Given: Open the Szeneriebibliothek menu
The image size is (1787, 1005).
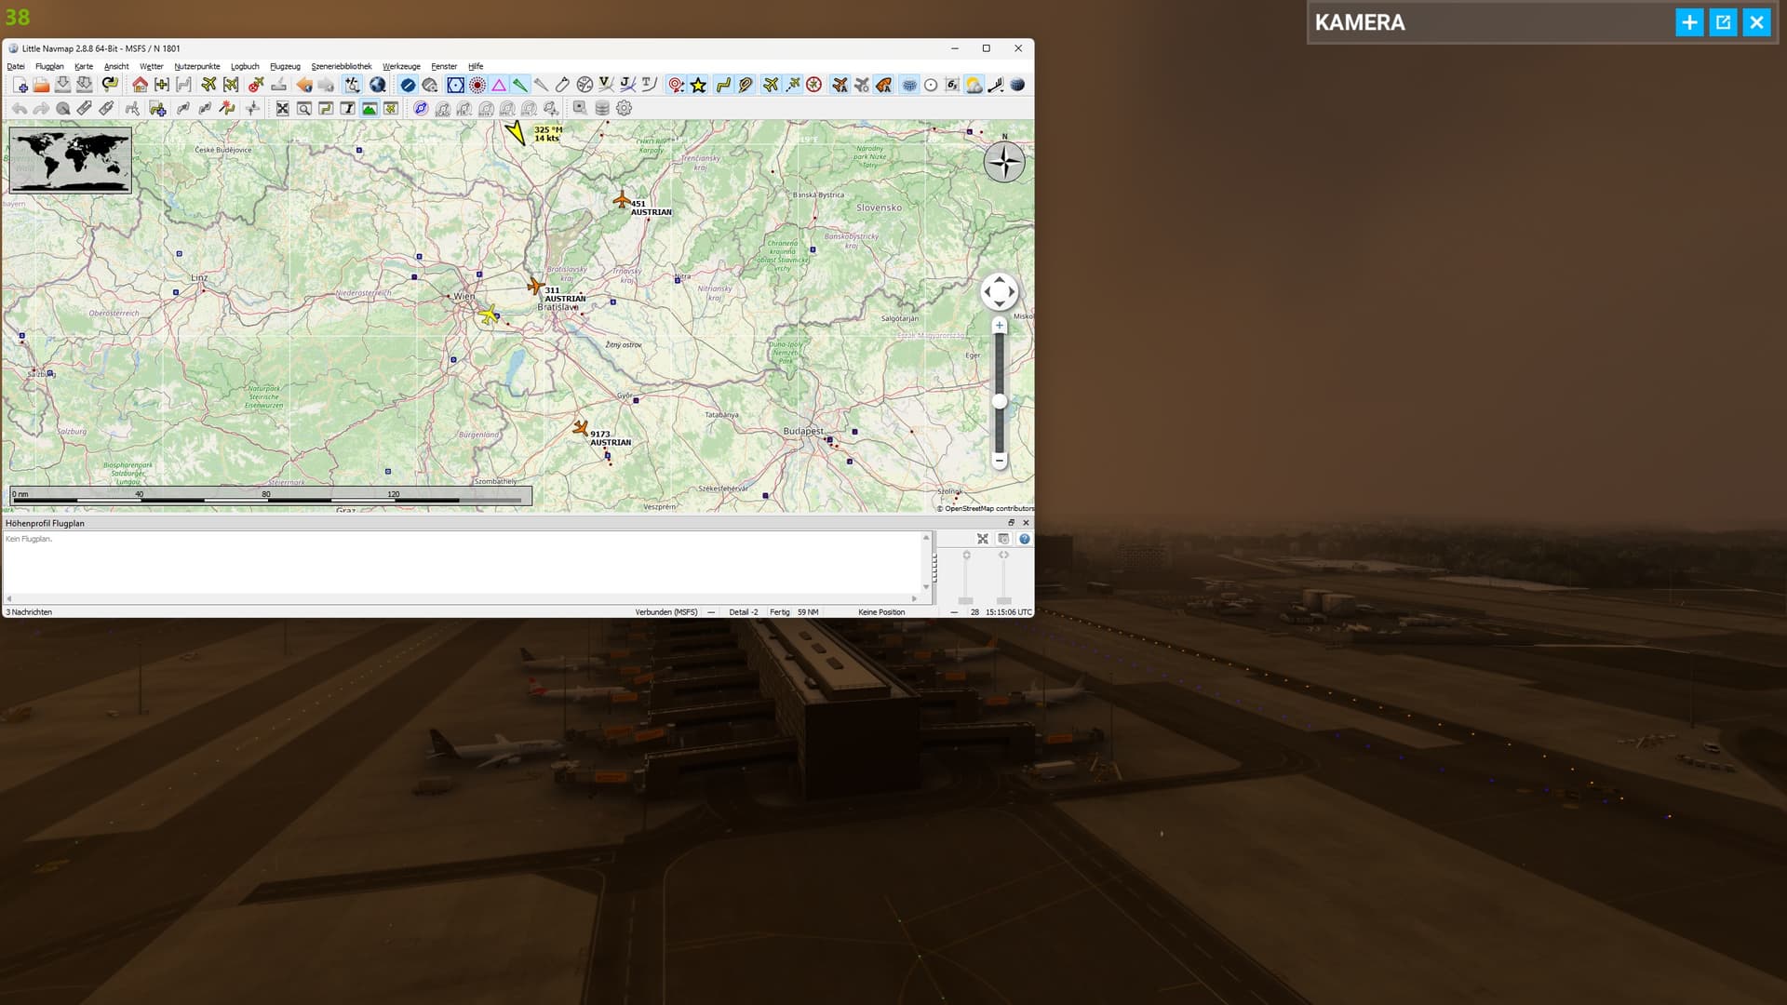Looking at the screenshot, I should coord(343,66).
